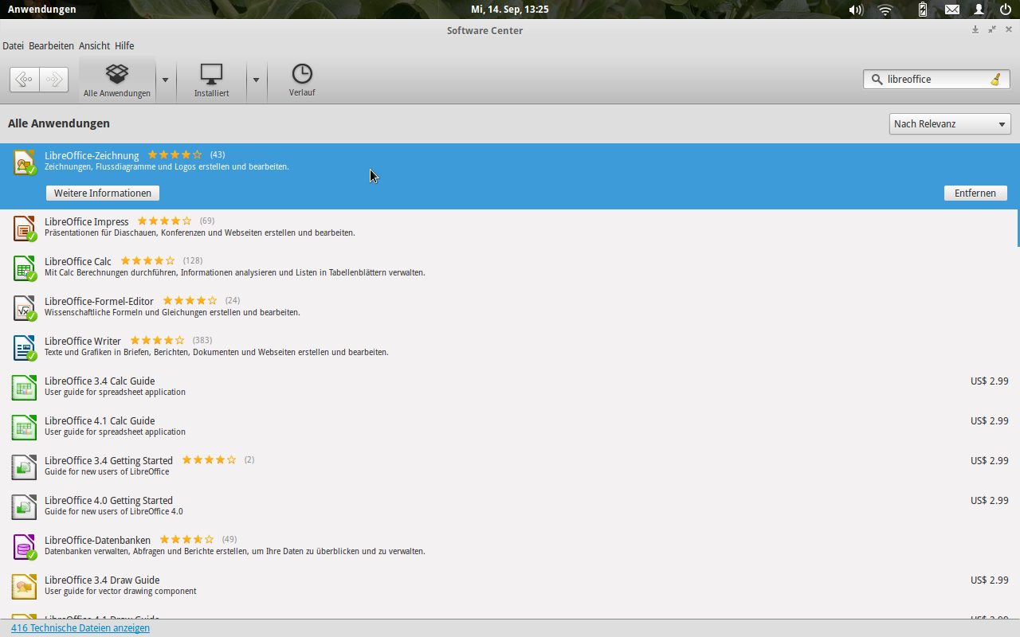Screen dimensions: 1020x637
Task: Click the LibreOffice 4.1 Calc Guide icon
Action: 25,428
